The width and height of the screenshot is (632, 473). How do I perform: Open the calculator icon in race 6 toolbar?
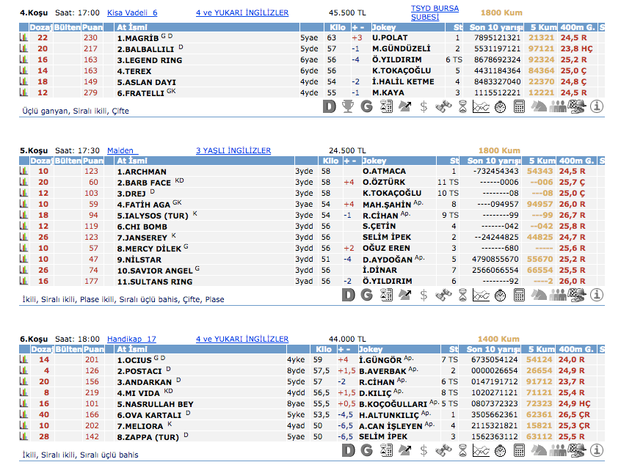tap(519, 450)
